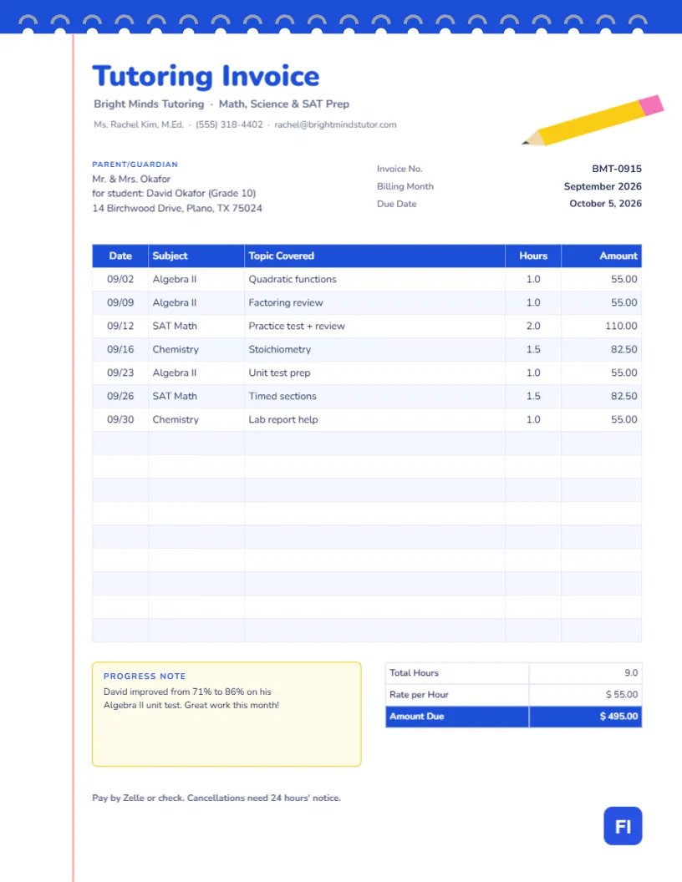682x882 pixels.
Task: Click billing month 'September 2026'
Action: coord(603,186)
